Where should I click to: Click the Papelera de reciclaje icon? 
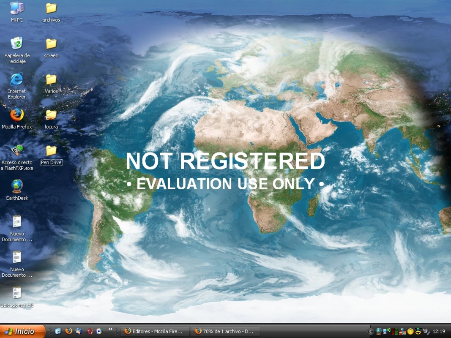click(x=17, y=50)
